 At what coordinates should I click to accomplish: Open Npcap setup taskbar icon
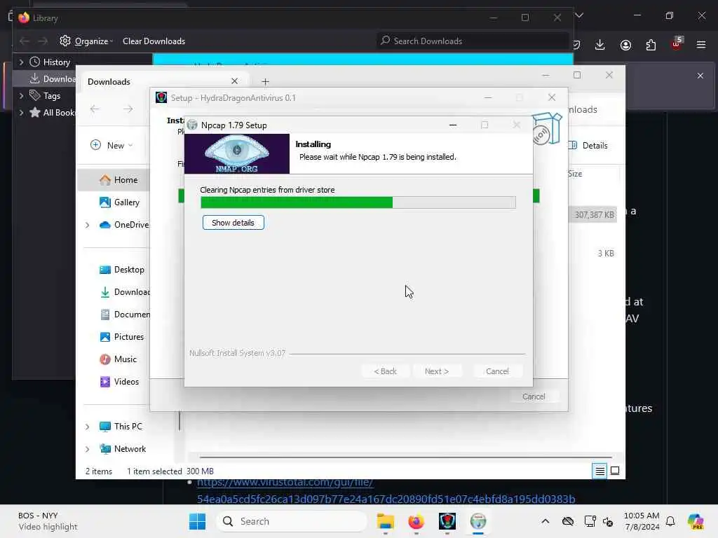[477, 521]
